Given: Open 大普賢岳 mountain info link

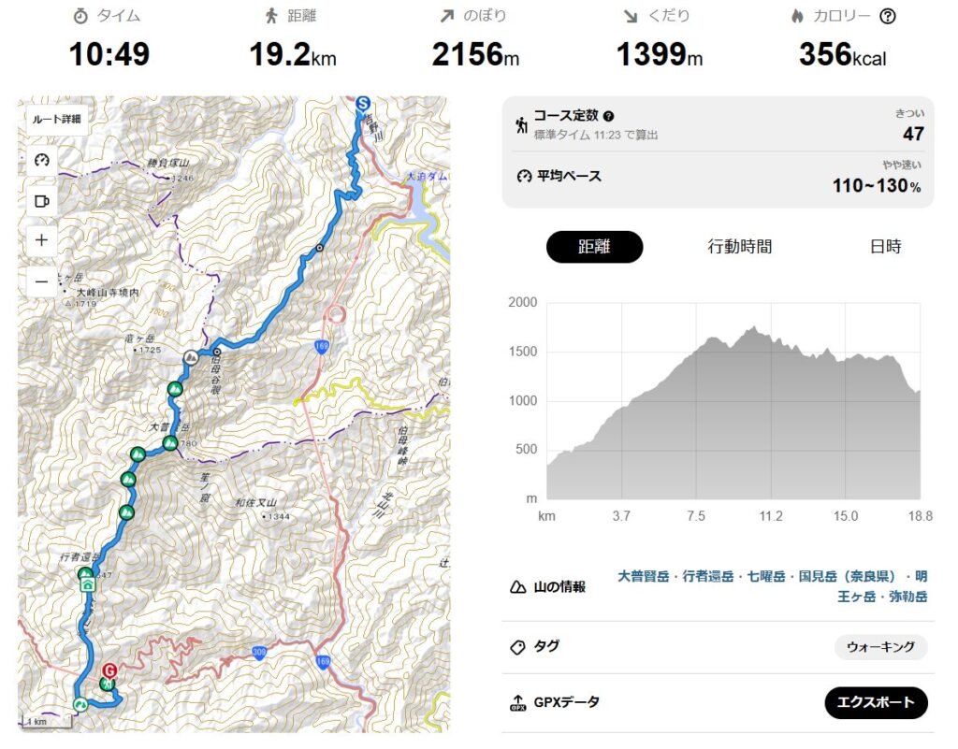Looking at the screenshot, I should pyautogui.click(x=643, y=577).
